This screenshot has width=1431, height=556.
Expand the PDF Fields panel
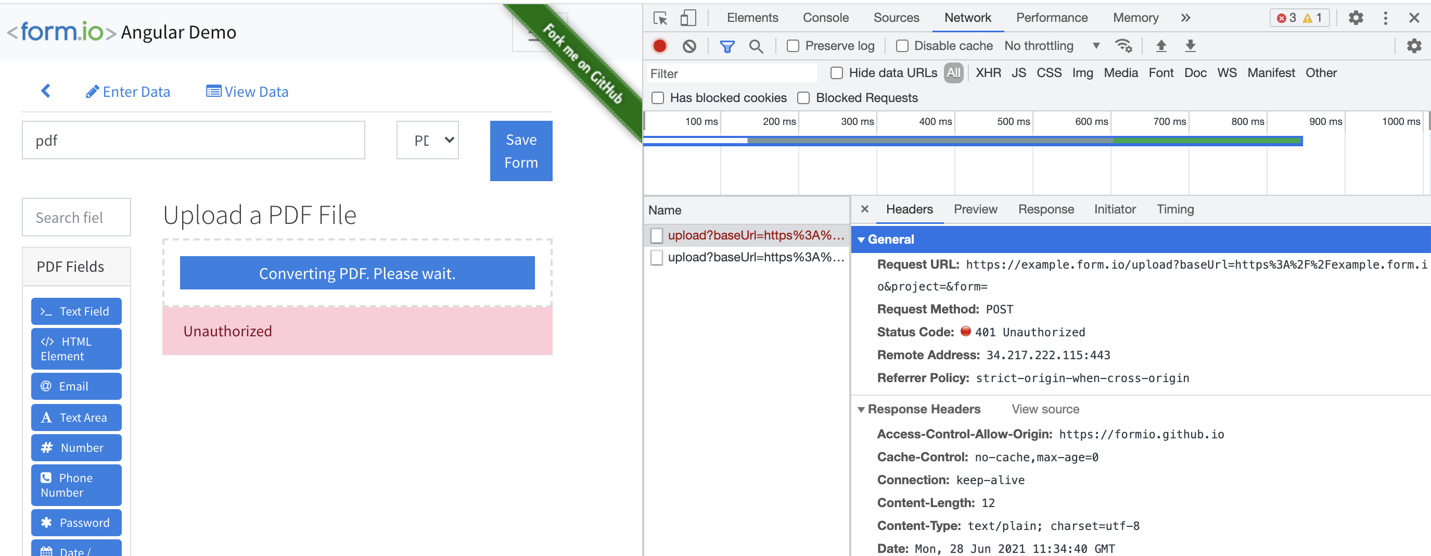pos(76,267)
